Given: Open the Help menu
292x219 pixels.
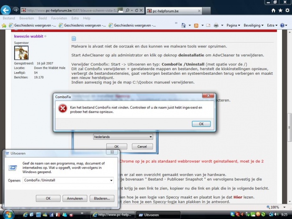Looking at the screenshot, I should [87, 18].
